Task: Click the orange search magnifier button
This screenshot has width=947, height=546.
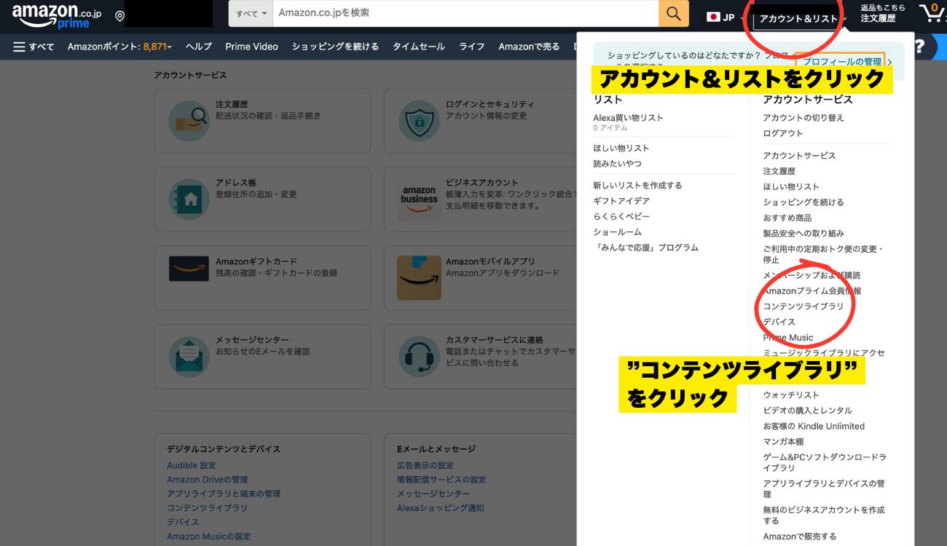Action: tap(674, 14)
